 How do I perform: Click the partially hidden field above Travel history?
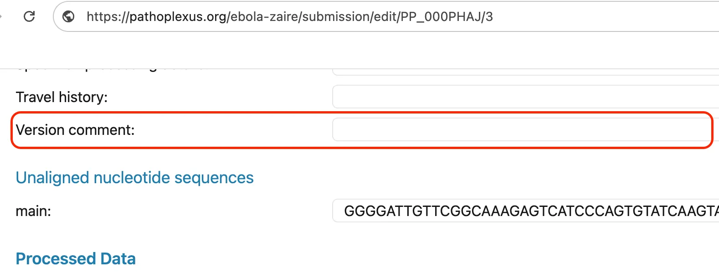(x=524, y=72)
